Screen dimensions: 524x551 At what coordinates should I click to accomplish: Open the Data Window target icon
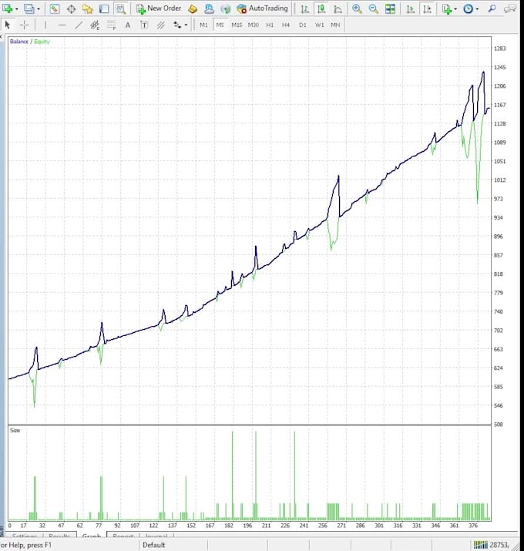tap(71, 8)
